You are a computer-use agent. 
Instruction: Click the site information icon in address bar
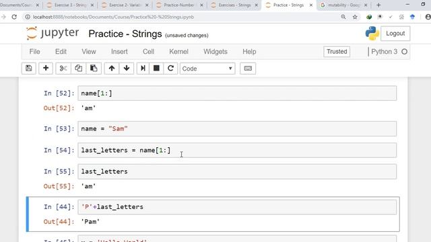[28, 17]
